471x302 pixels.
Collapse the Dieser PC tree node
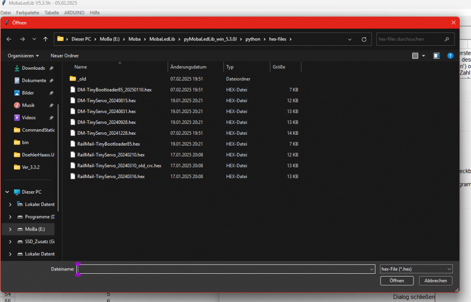point(7,192)
